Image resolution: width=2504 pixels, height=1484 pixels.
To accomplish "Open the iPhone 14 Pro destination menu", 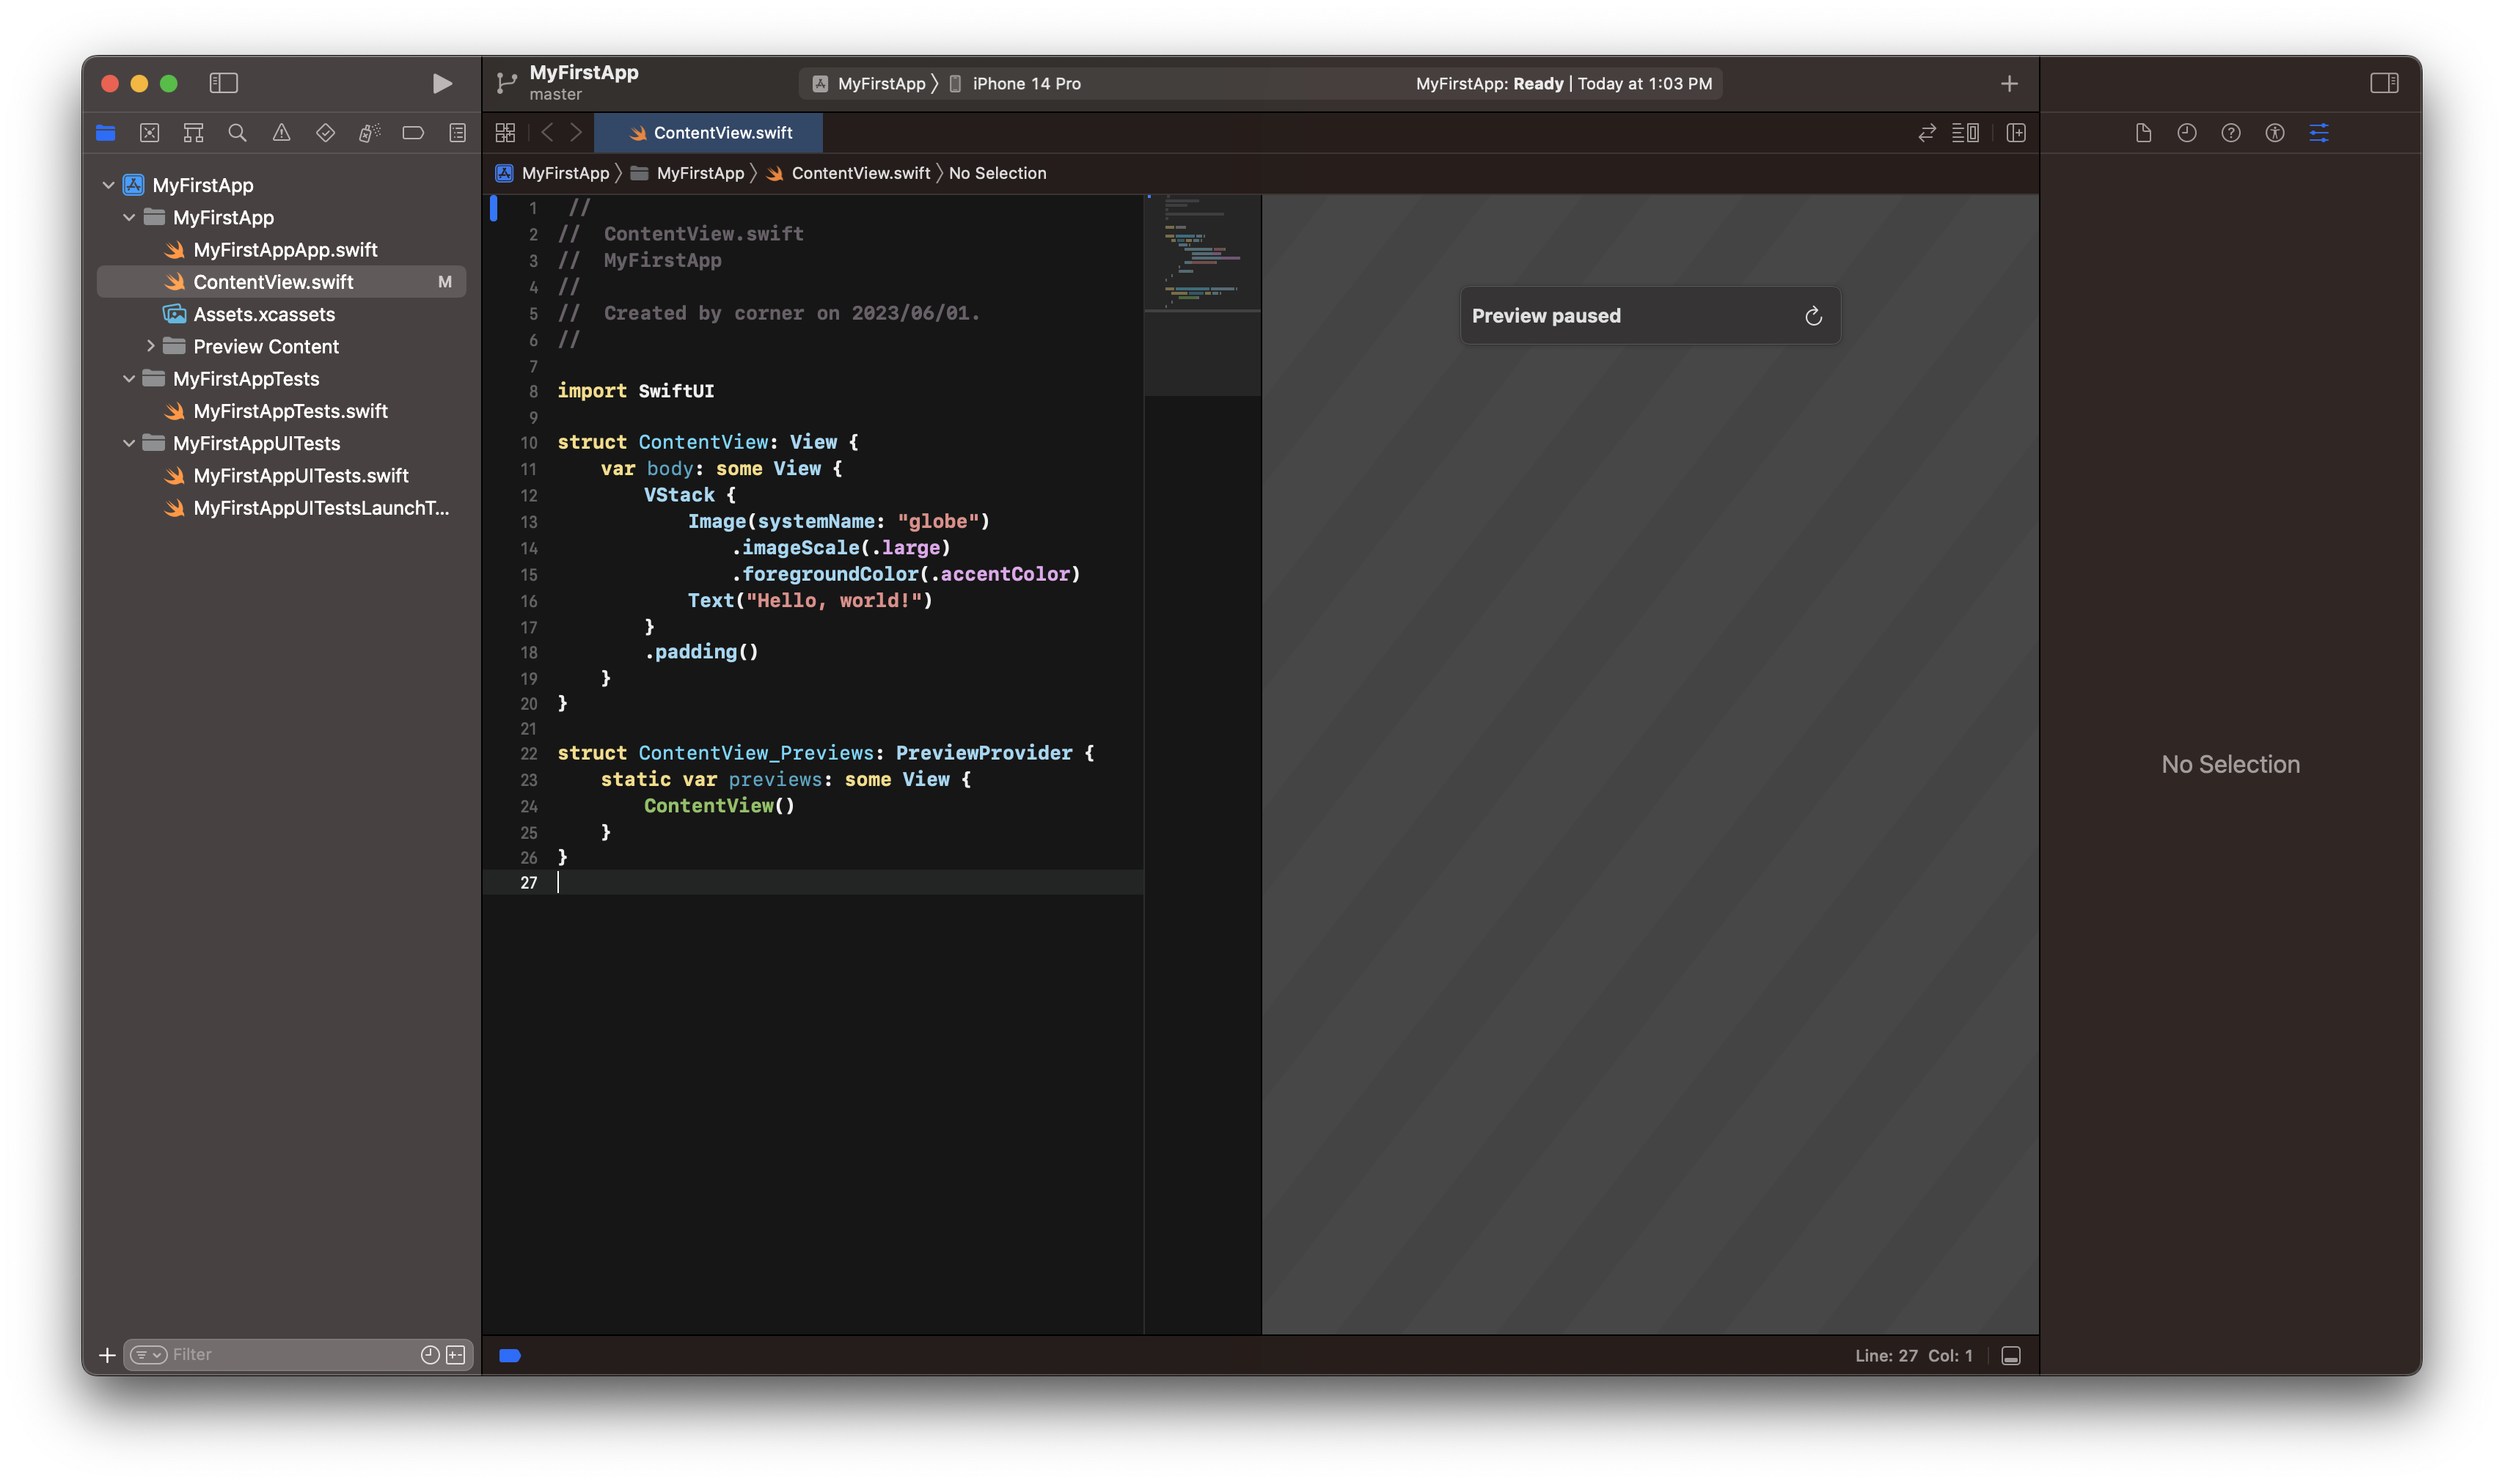I will 1025,84.
